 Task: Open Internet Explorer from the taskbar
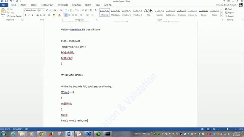coord(13,134)
